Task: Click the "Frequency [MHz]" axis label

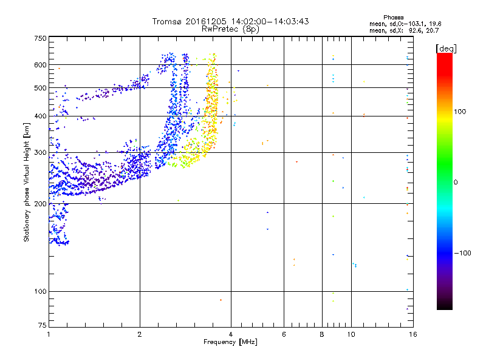Action: click(230, 342)
